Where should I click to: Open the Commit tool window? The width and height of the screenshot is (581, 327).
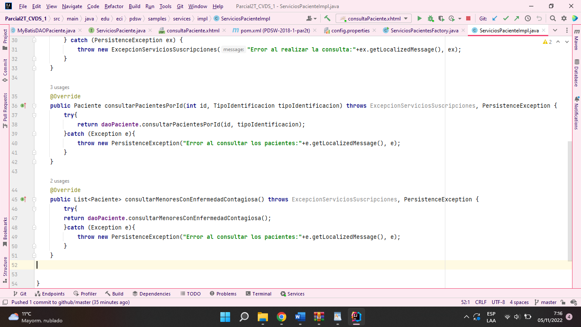click(x=5, y=70)
